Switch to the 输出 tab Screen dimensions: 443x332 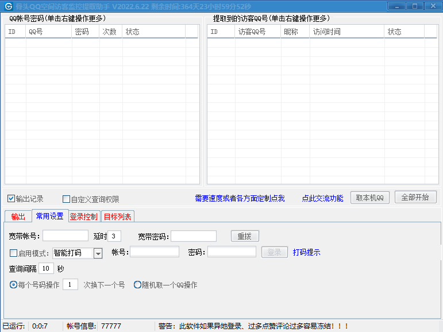tap(18, 217)
